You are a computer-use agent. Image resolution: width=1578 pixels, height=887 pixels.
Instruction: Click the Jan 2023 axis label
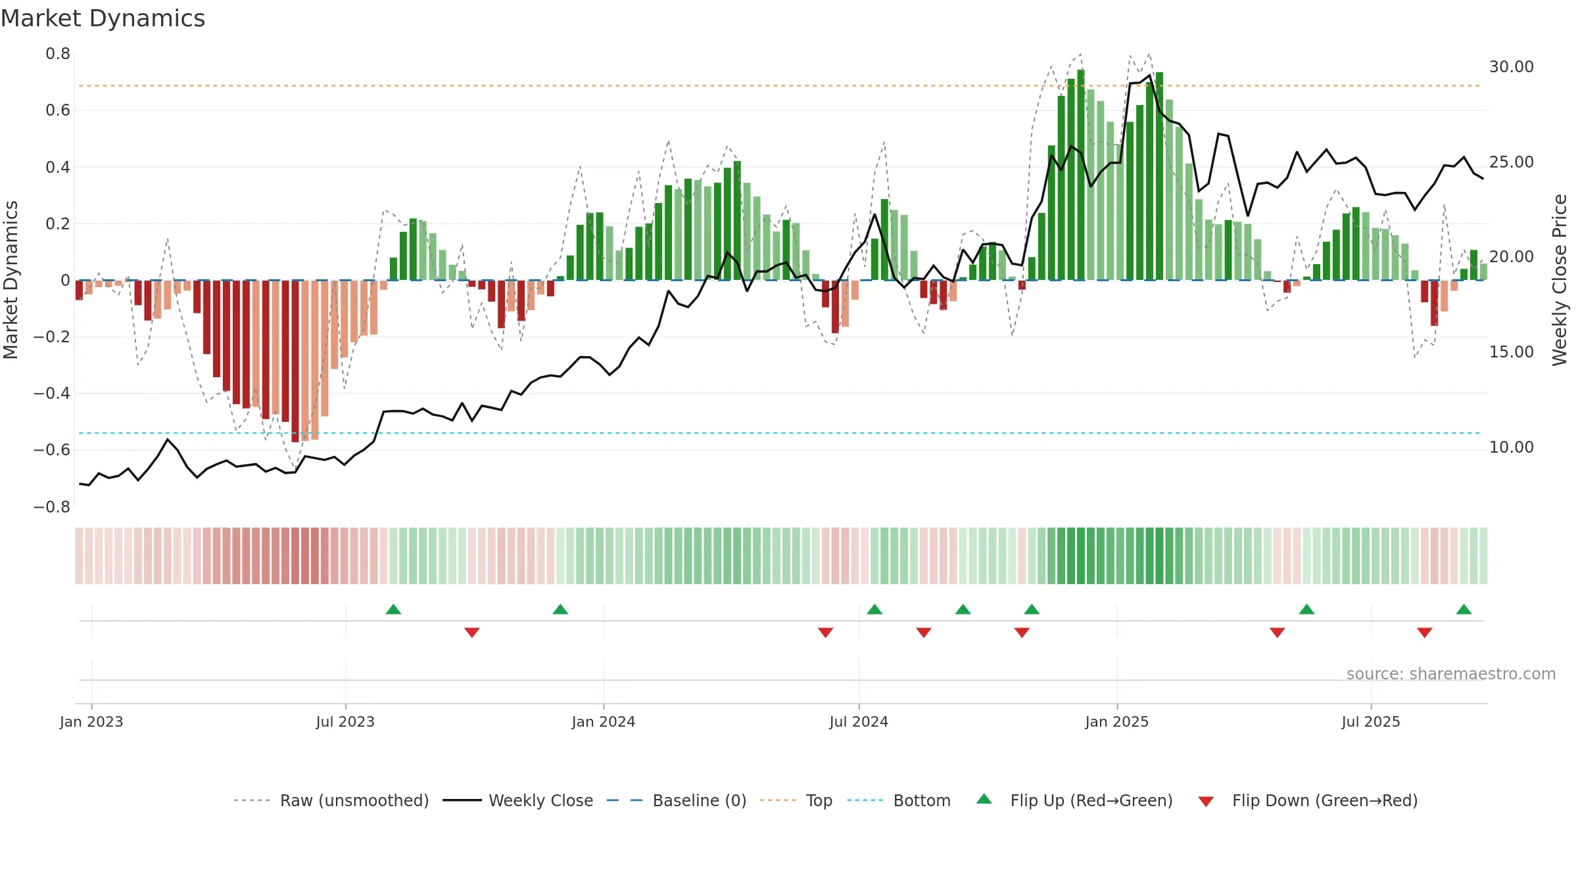point(91,721)
